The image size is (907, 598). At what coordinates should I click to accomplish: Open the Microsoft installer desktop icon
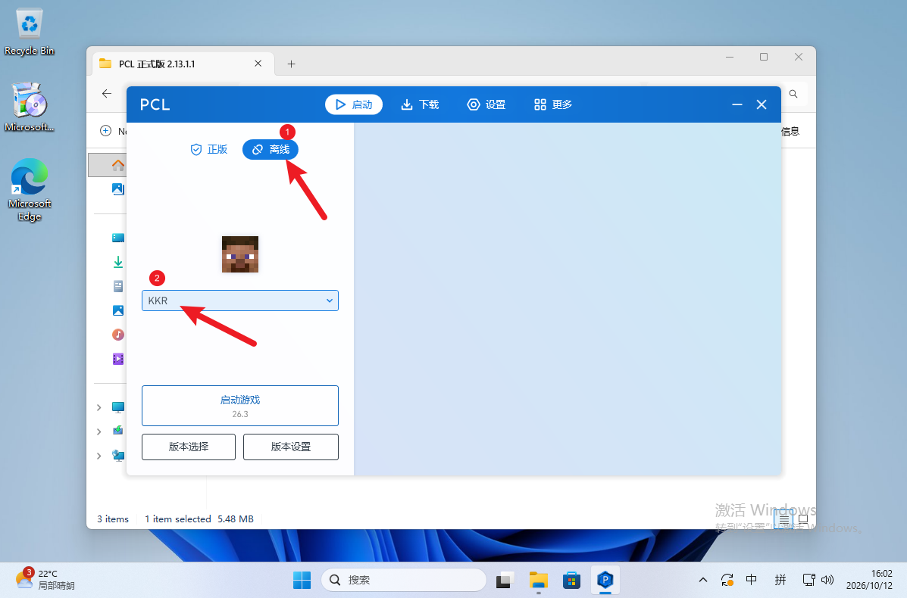pos(29,107)
